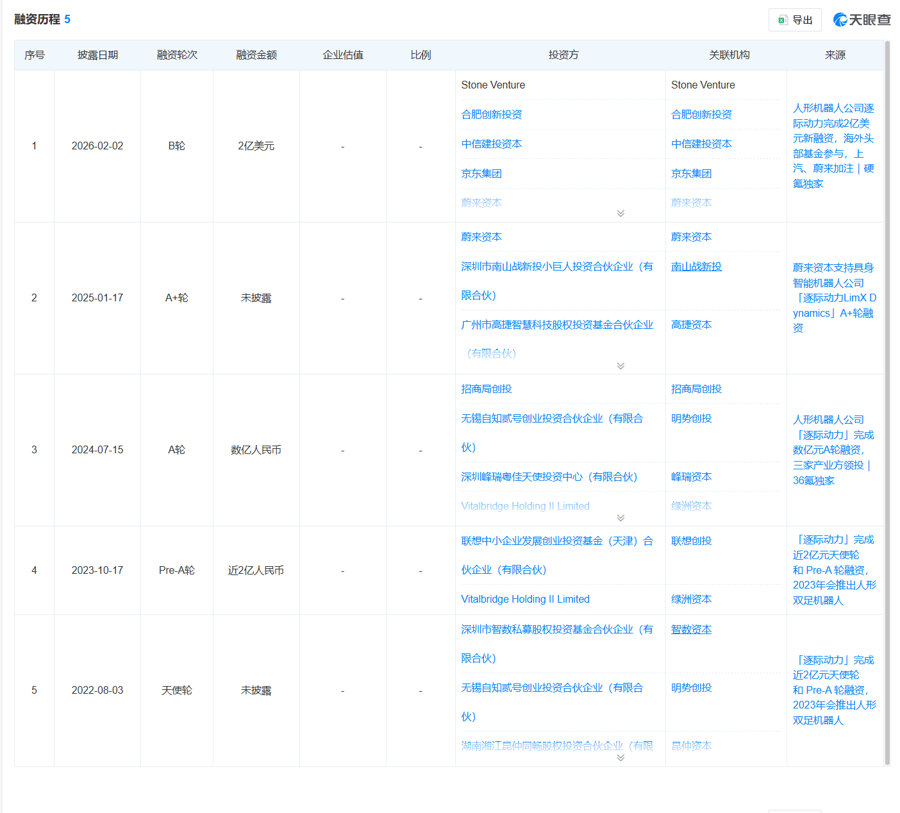The image size is (900, 813).
Task: Open 深圳市南山战新投小巨人投资合伙企业 investor link
Action: (557, 280)
